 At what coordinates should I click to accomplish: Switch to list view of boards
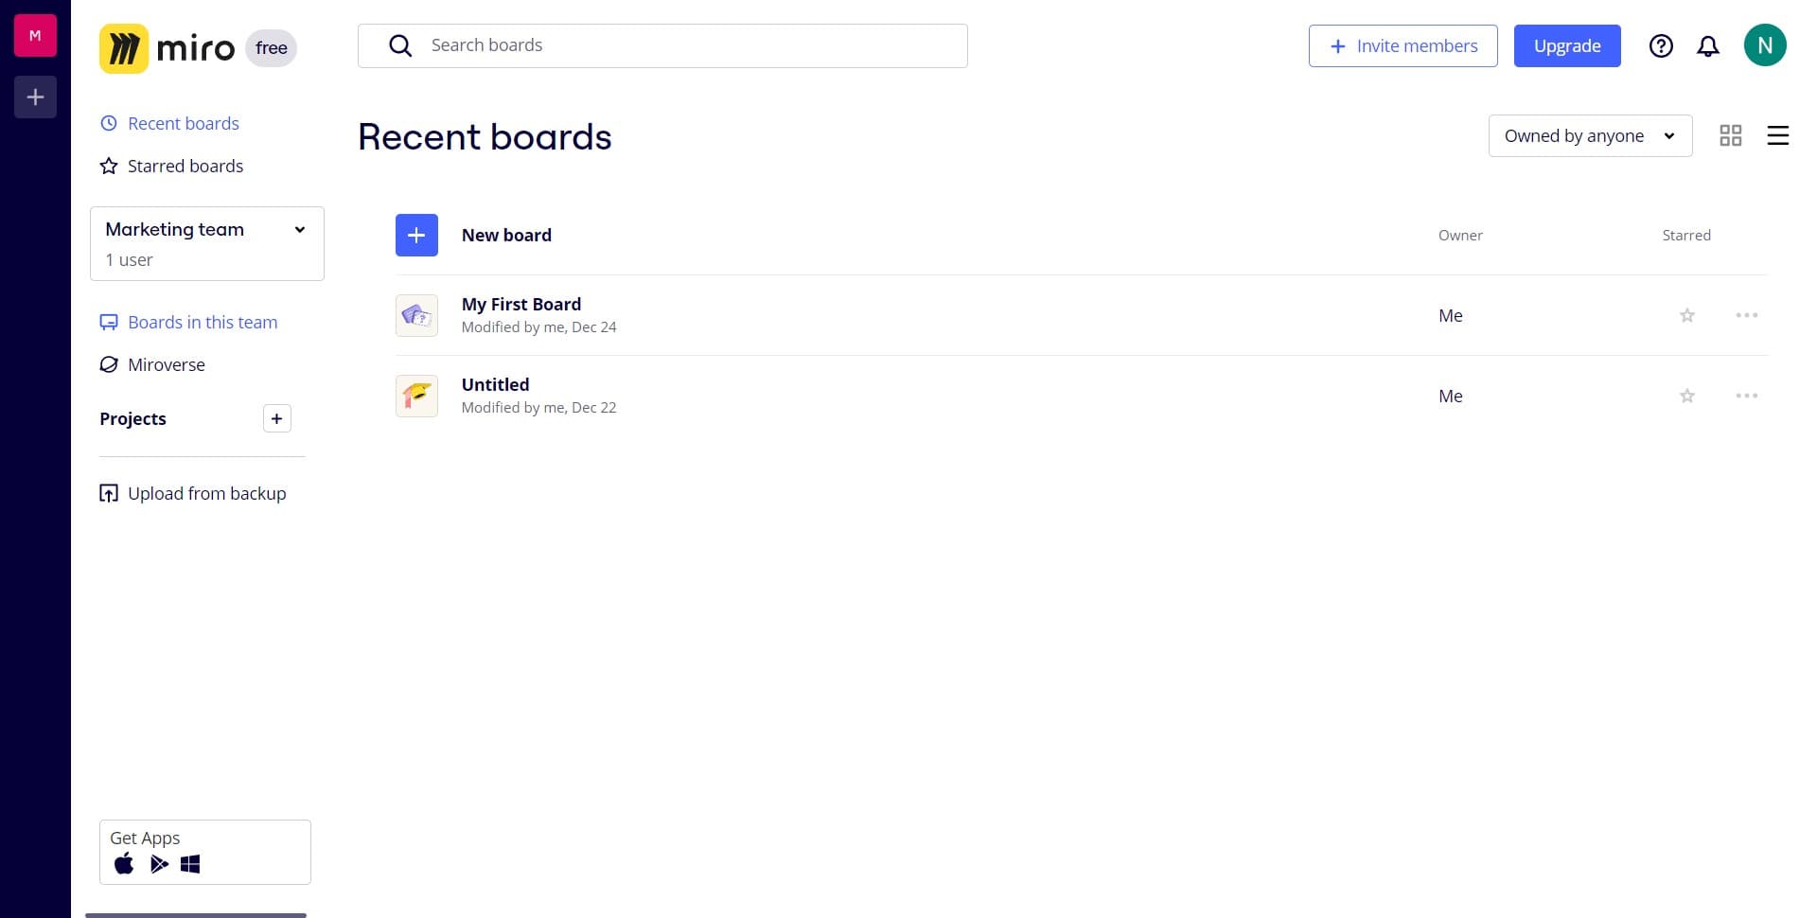[x=1777, y=135]
